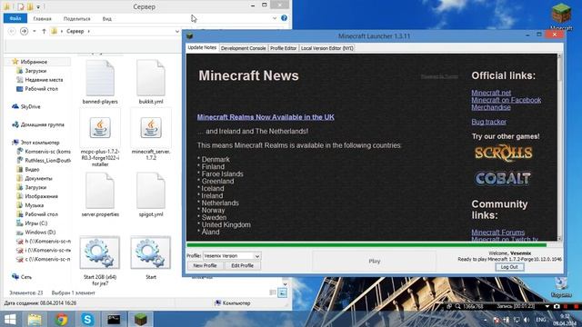Open the Minecraft Forums link

tap(498, 233)
